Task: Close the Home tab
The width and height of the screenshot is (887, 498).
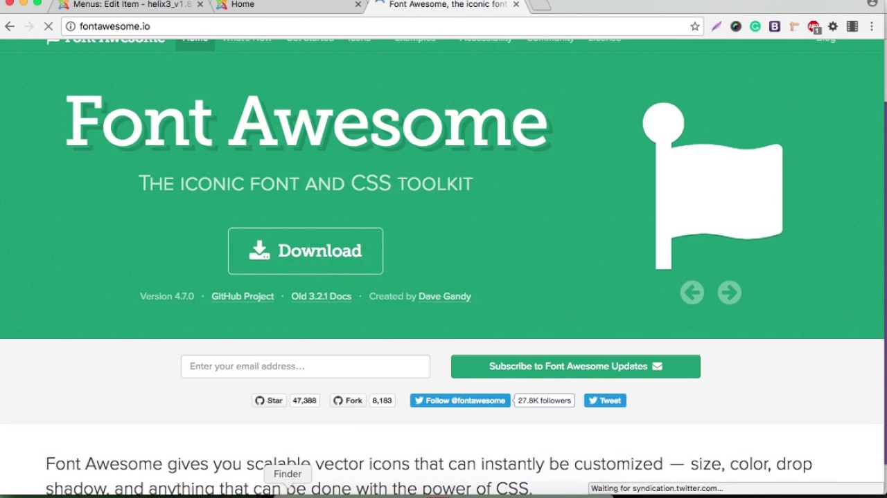Action: coord(358,4)
